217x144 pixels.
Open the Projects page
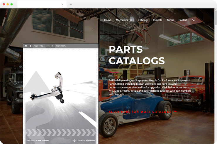click(157, 20)
